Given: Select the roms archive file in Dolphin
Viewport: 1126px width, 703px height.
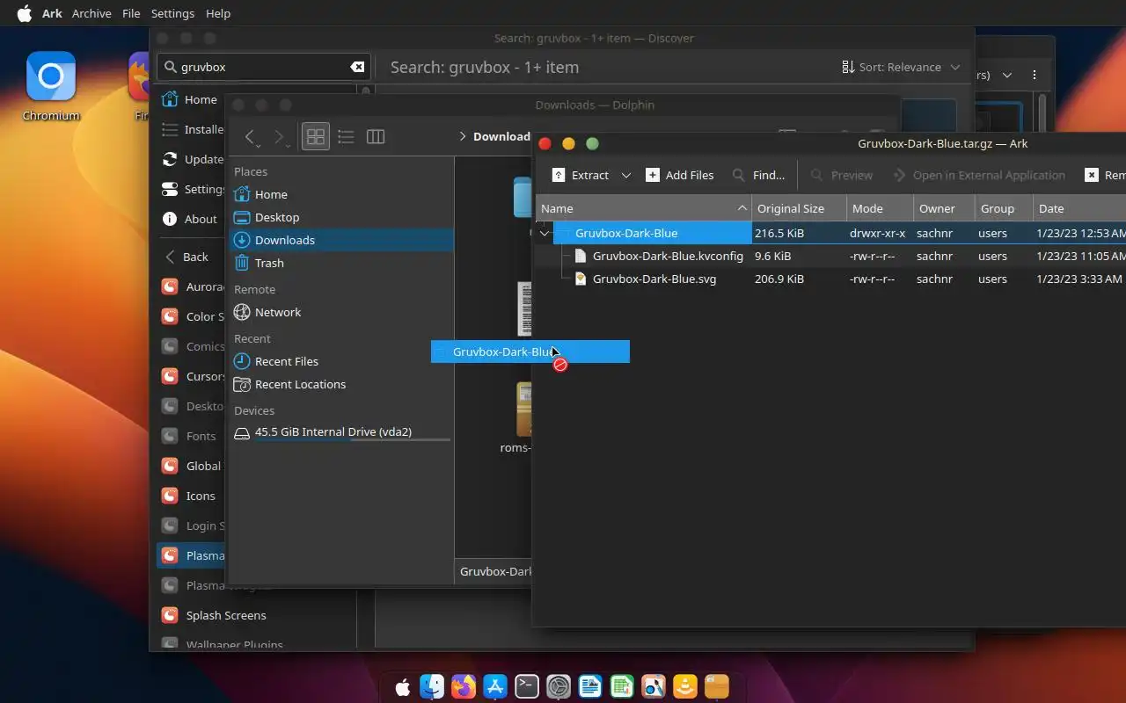Looking at the screenshot, I should [523, 409].
